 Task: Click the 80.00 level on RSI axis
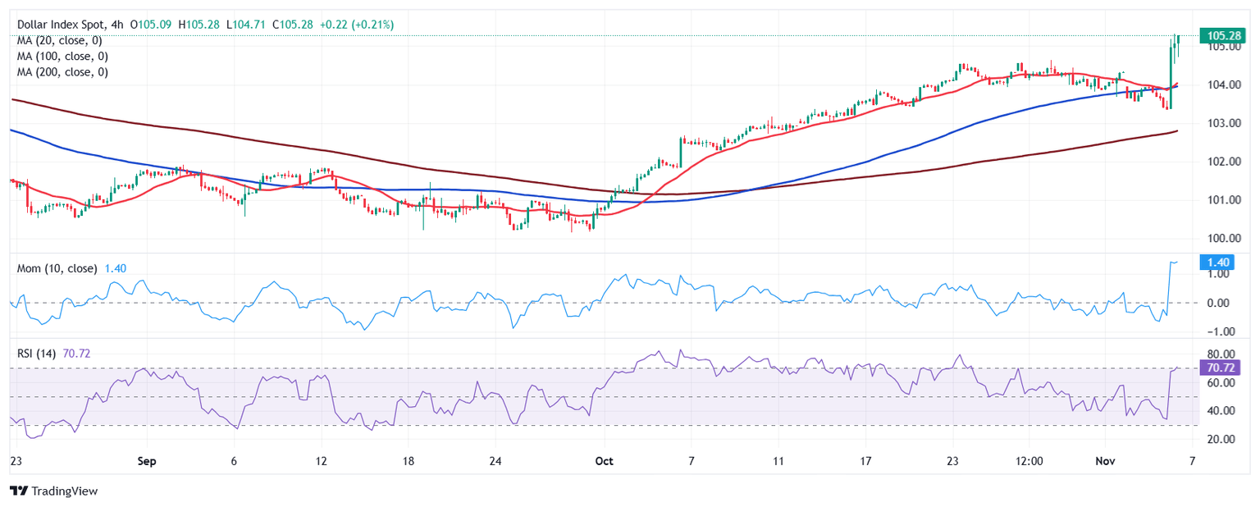click(x=1216, y=354)
